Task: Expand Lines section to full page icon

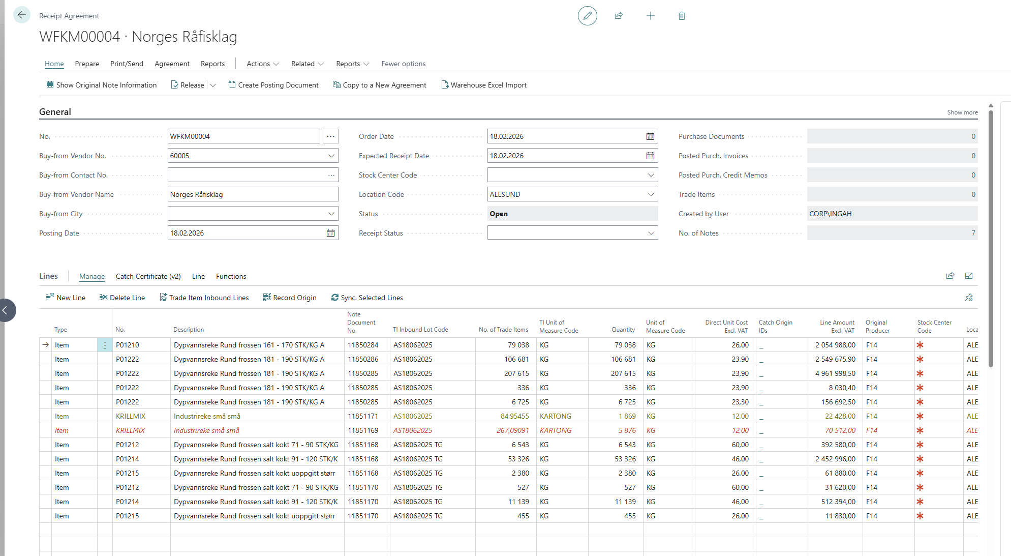Action: (x=969, y=276)
